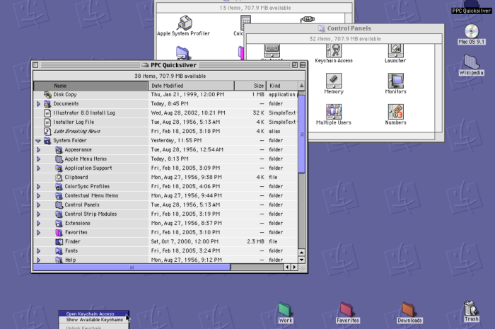Select the System Folder icon in list

47,141
